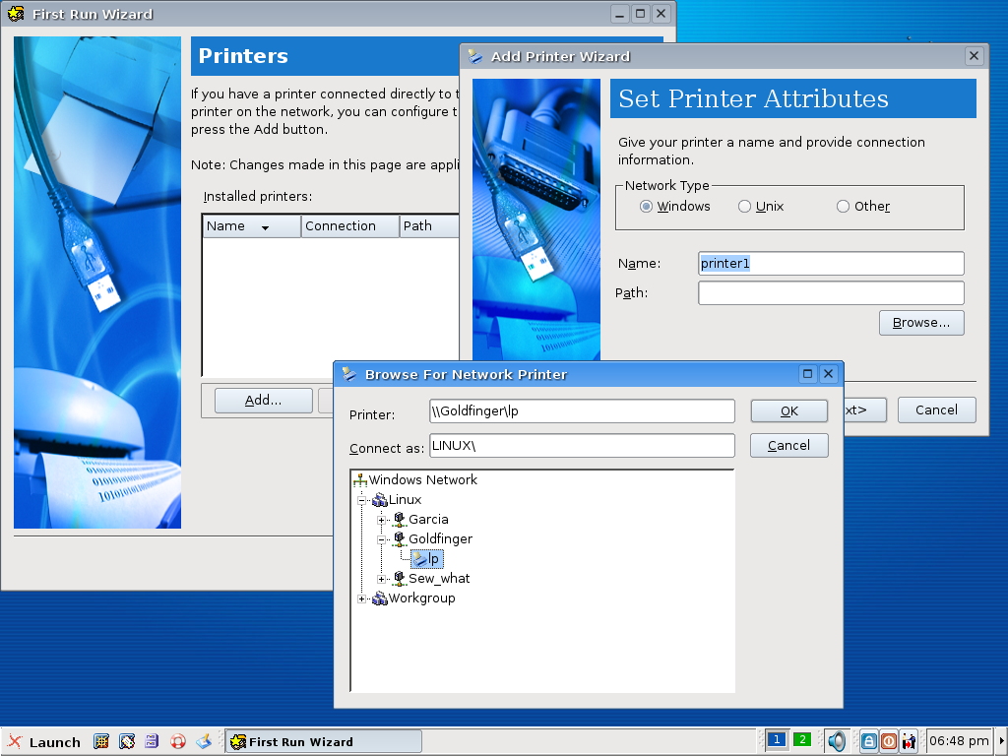Click the Workgroup network group icon
Viewport: 1008px width, 756px height.
[380, 598]
